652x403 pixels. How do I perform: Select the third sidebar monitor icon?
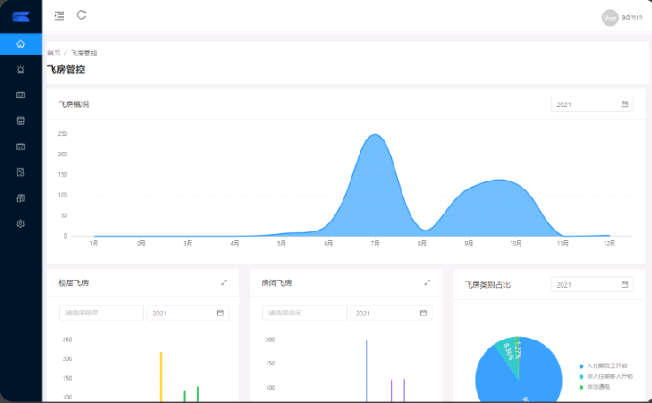pyautogui.click(x=21, y=95)
